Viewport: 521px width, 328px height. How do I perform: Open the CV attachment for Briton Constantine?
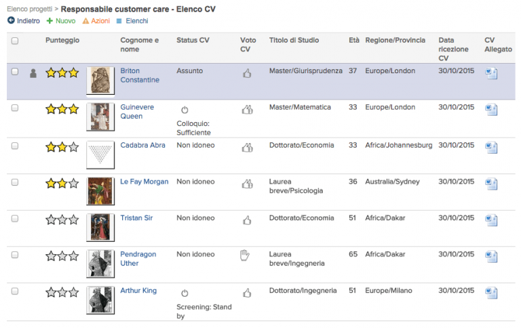click(x=491, y=73)
